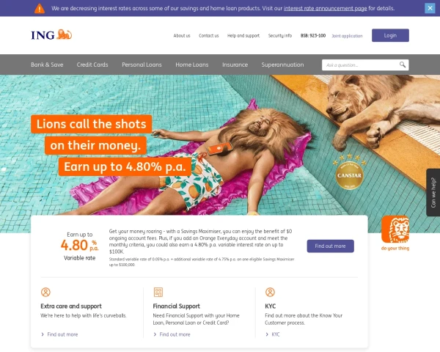This screenshot has width=440, height=352.
Task: Click the Extra care and support person icon
Action: pos(45,292)
